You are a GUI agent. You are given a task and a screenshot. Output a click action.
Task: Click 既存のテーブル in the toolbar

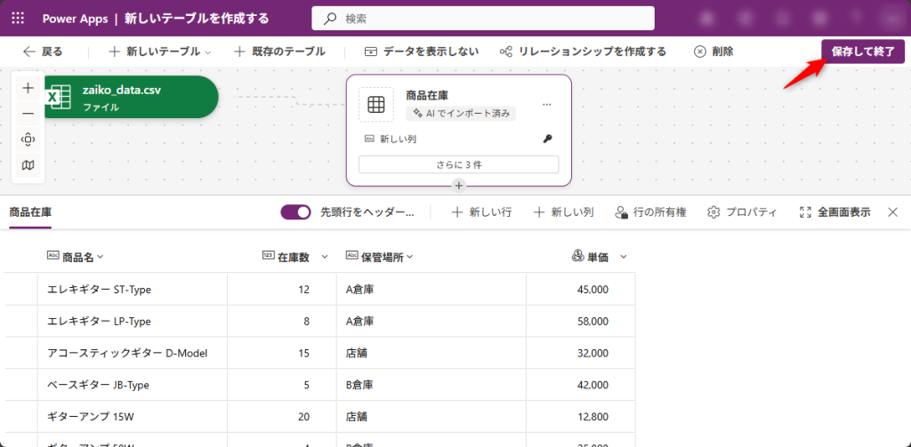click(x=279, y=52)
